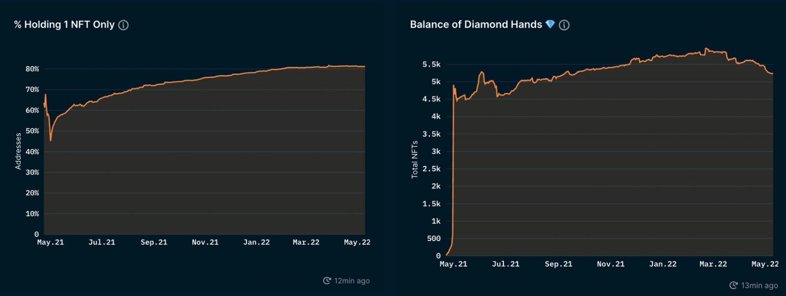Click Jan.22 x-axis label on the right chart
786x296 pixels.
(x=663, y=264)
